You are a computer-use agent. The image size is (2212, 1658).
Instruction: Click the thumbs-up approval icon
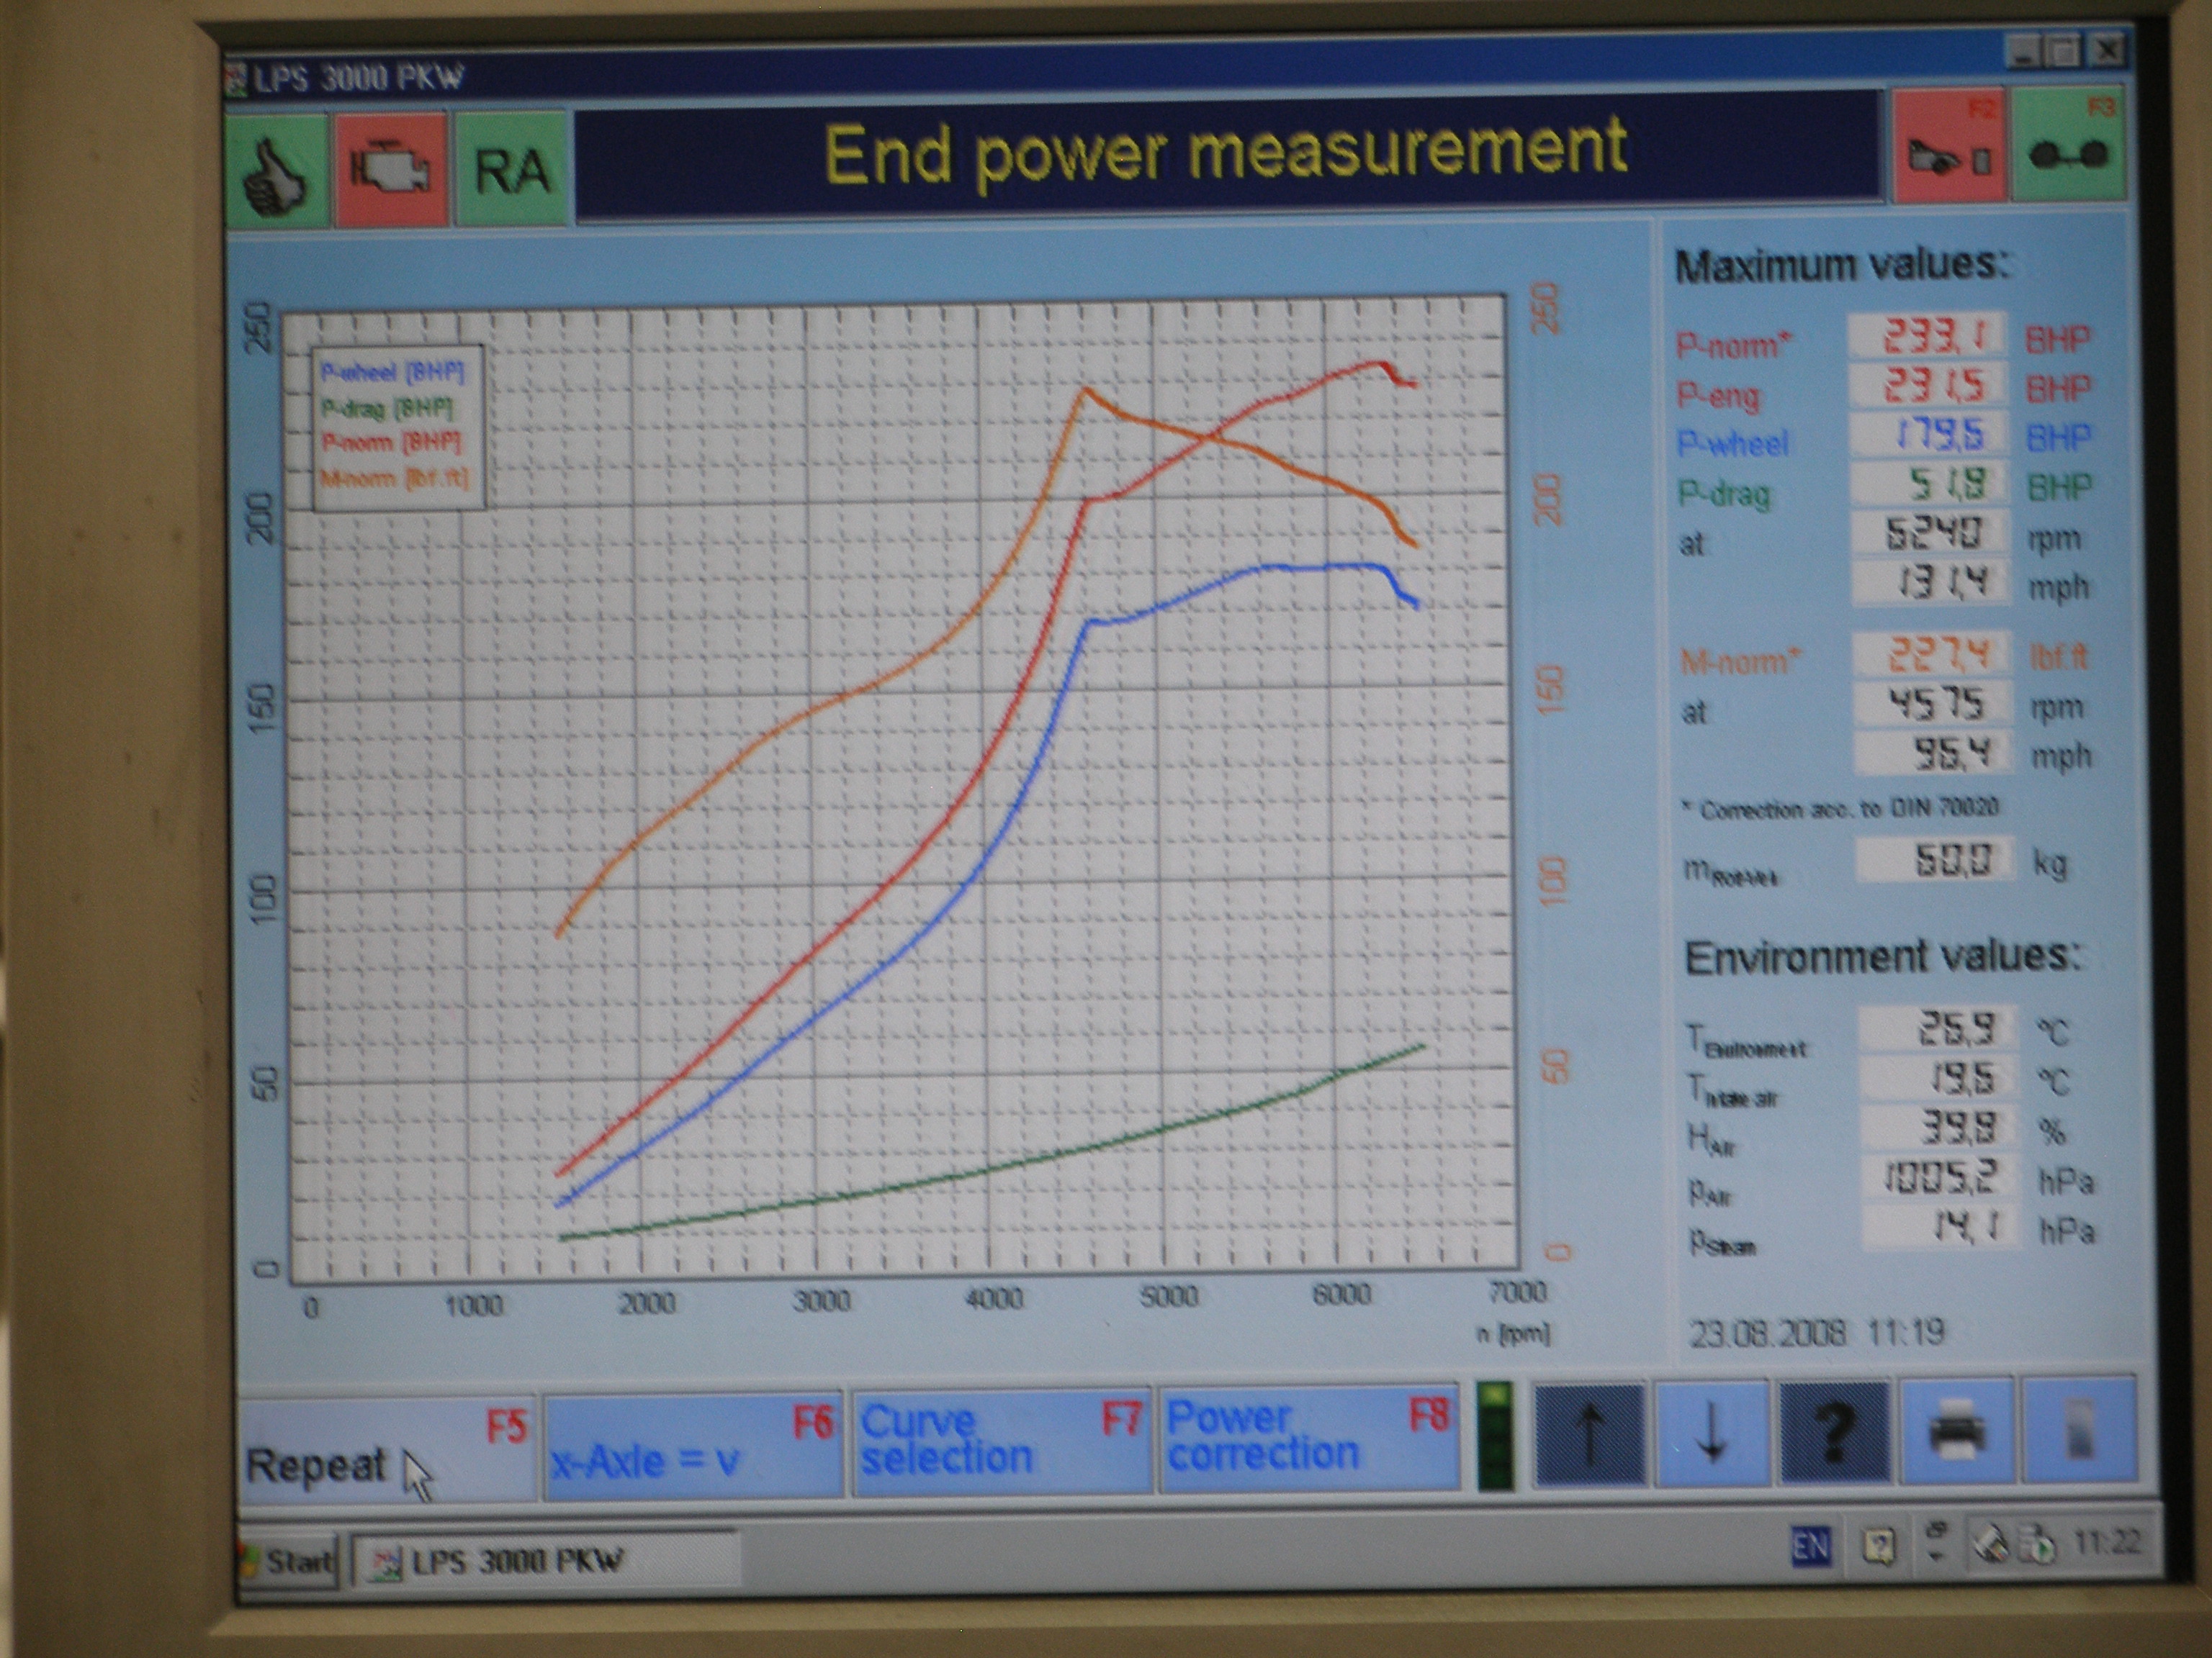[x=276, y=171]
